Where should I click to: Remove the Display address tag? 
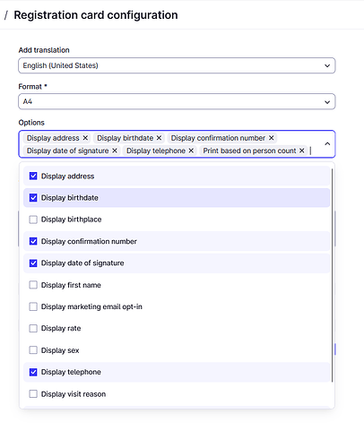pyautogui.click(x=85, y=138)
